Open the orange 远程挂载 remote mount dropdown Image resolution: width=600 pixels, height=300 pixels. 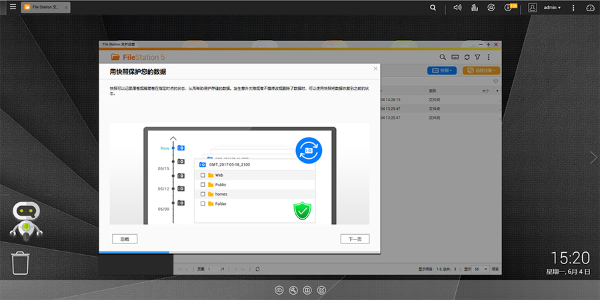pos(481,70)
